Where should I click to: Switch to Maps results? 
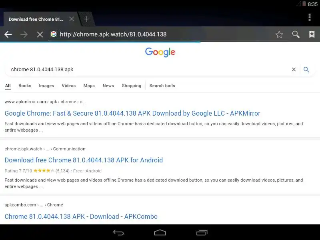tap(89, 86)
